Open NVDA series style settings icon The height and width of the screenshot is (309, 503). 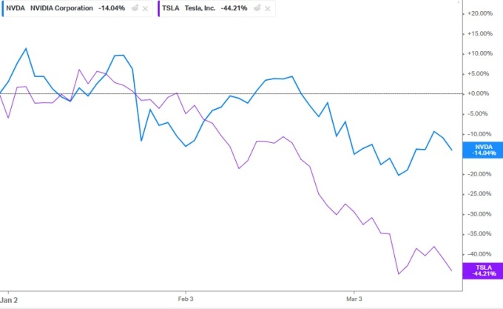[x=133, y=8]
